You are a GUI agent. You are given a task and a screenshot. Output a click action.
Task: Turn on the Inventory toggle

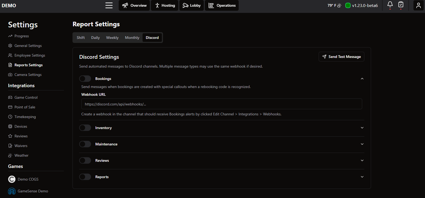tap(85, 128)
